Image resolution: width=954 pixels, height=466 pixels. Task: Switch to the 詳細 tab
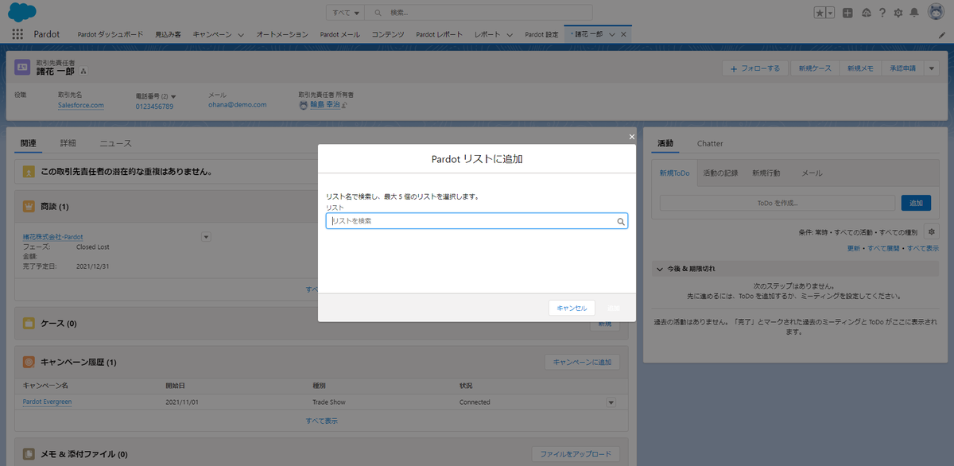[x=68, y=143]
